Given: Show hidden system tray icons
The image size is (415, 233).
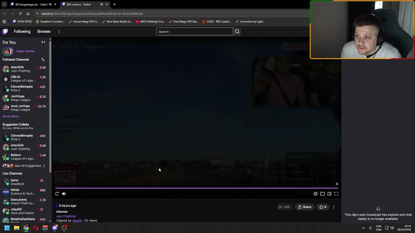Looking at the screenshot, I should point(363,228).
